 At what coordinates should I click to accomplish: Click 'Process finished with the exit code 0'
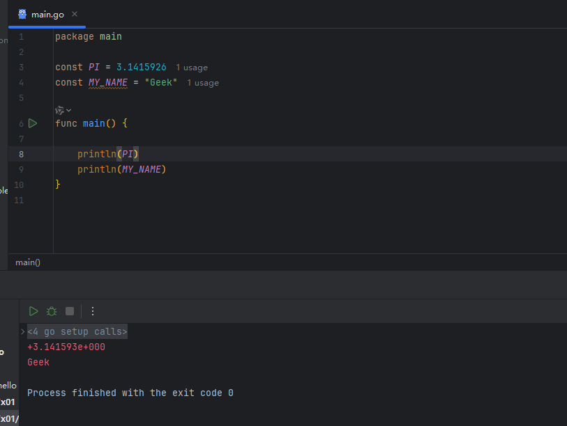pos(130,393)
